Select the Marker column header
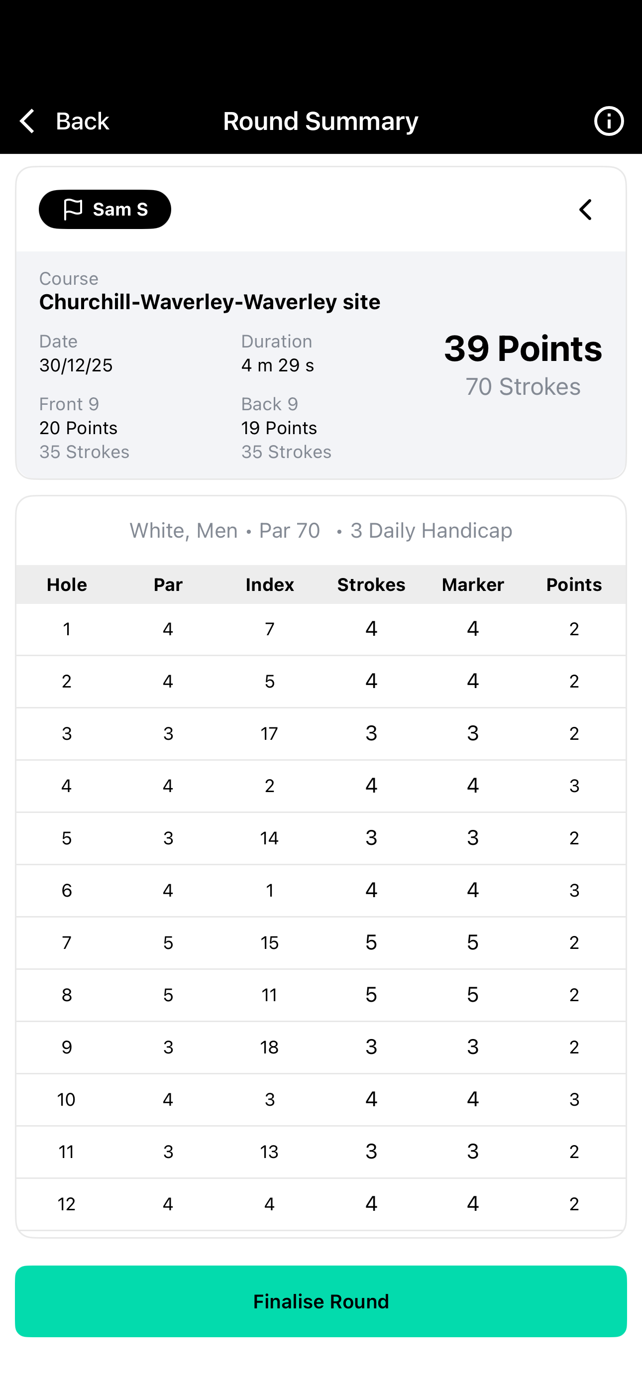642x1392 pixels. pyautogui.click(x=473, y=584)
